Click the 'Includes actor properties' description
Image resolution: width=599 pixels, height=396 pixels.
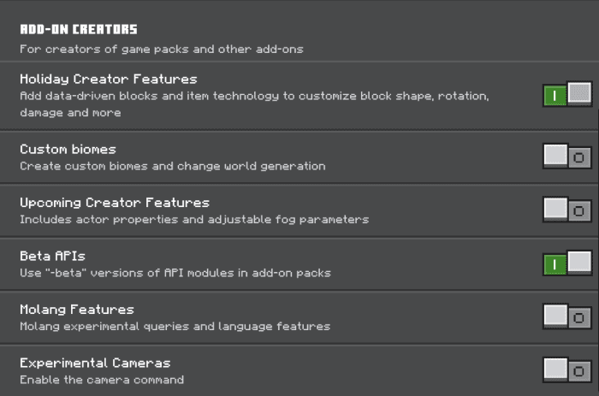click(x=194, y=220)
